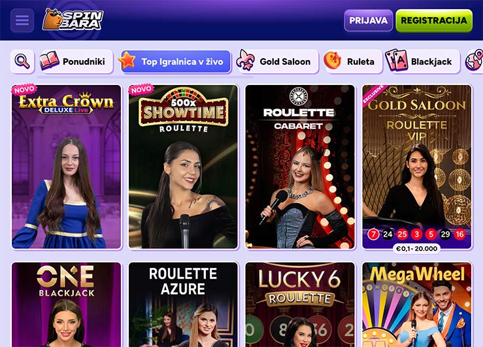
Task: Click the playing cards Blackjack icon
Action: (x=396, y=60)
